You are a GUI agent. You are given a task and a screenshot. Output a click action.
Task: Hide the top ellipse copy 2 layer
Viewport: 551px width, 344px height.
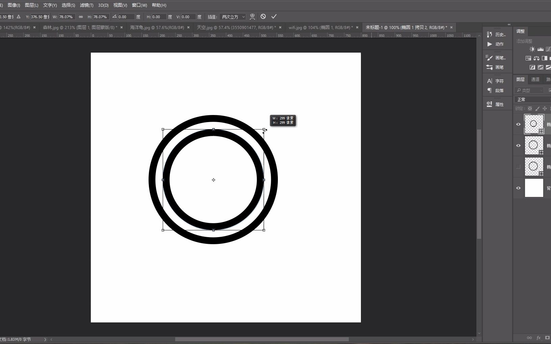[519, 124]
